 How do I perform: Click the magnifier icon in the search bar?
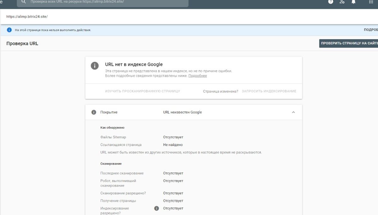click(x=24, y=2)
